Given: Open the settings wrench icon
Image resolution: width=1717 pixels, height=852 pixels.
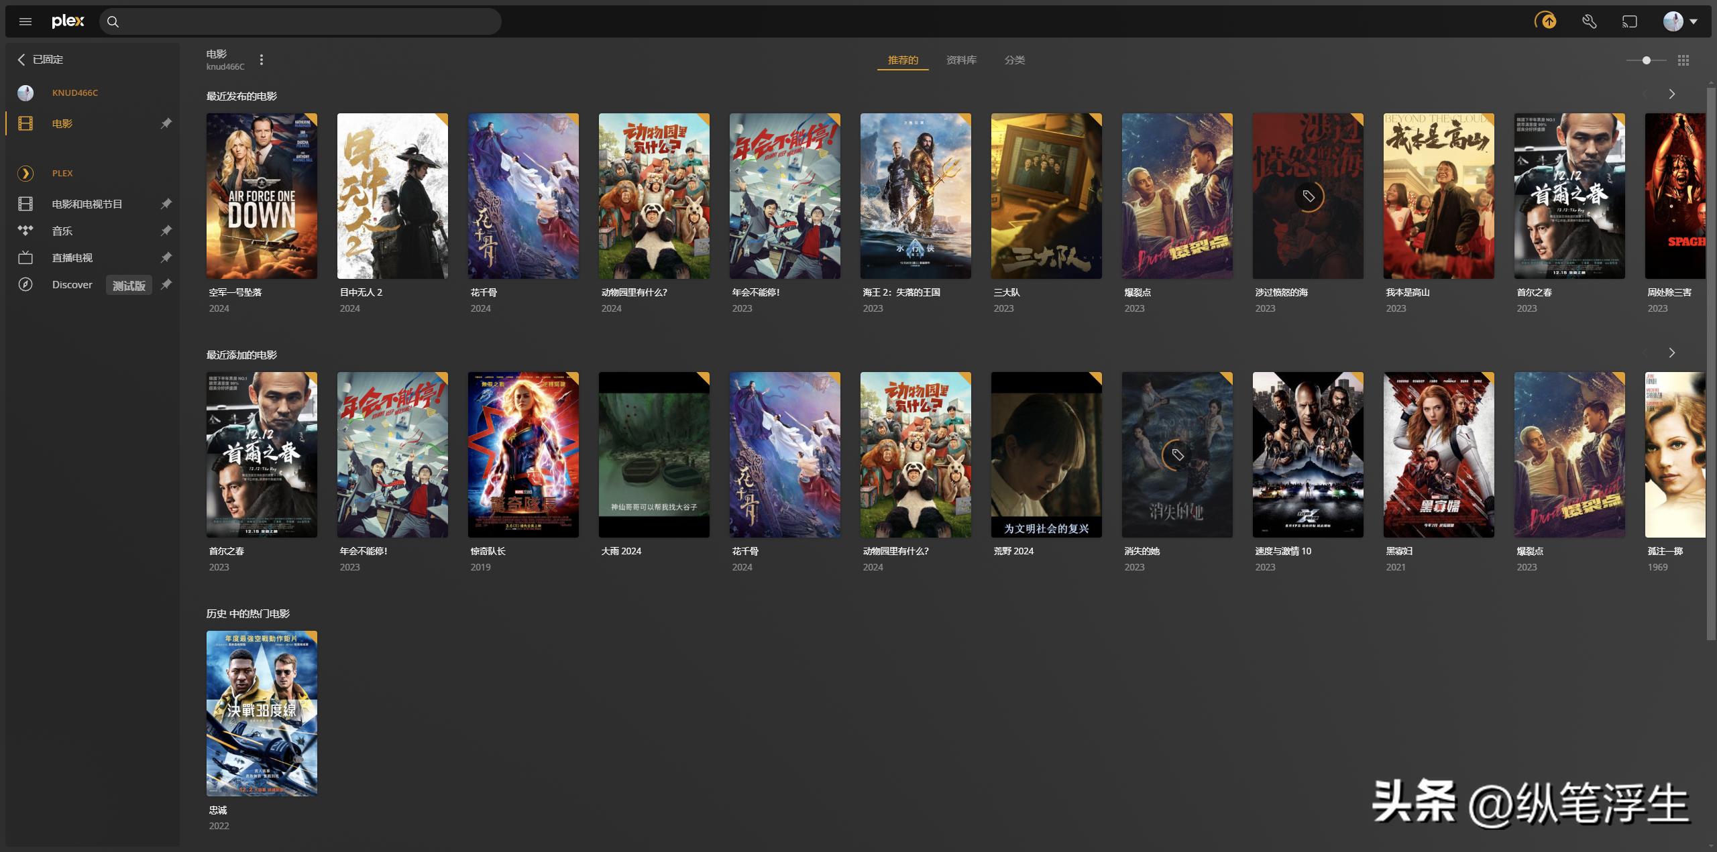Looking at the screenshot, I should pos(1589,21).
